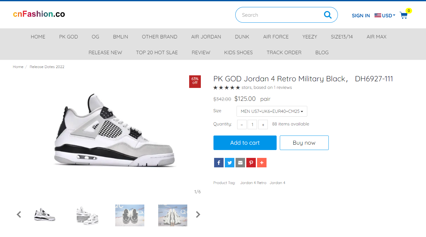
Task: Pin product on Pinterest
Action: pyautogui.click(x=251, y=163)
